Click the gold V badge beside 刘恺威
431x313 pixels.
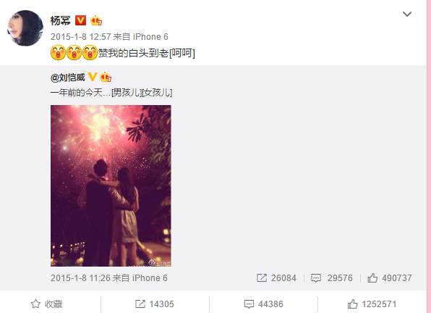(93, 77)
